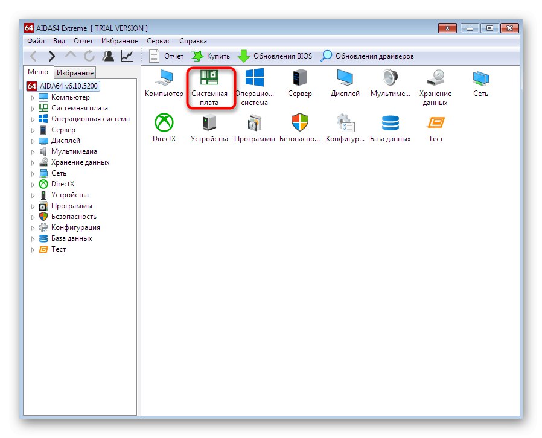Viewport: 542px width, 438px height.
Task: Expand the Мультимедиа tree node
Action: tap(33, 152)
